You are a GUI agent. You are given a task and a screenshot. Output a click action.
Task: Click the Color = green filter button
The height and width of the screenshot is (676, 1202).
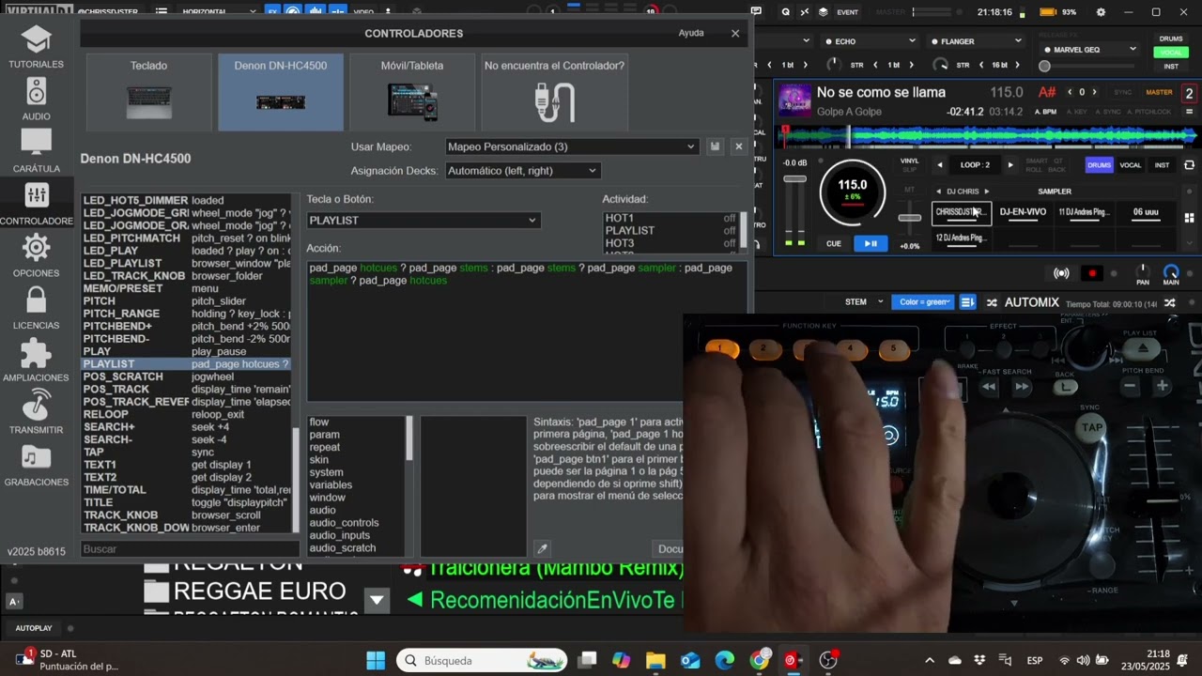(x=923, y=302)
